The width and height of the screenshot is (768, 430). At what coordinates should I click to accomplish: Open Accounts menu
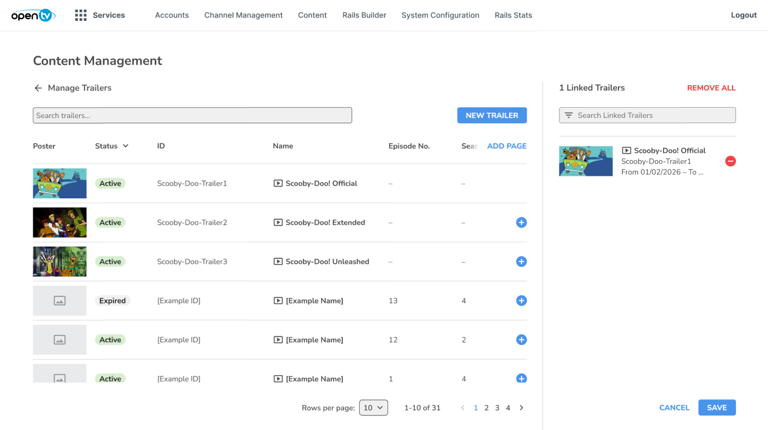(172, 15)
